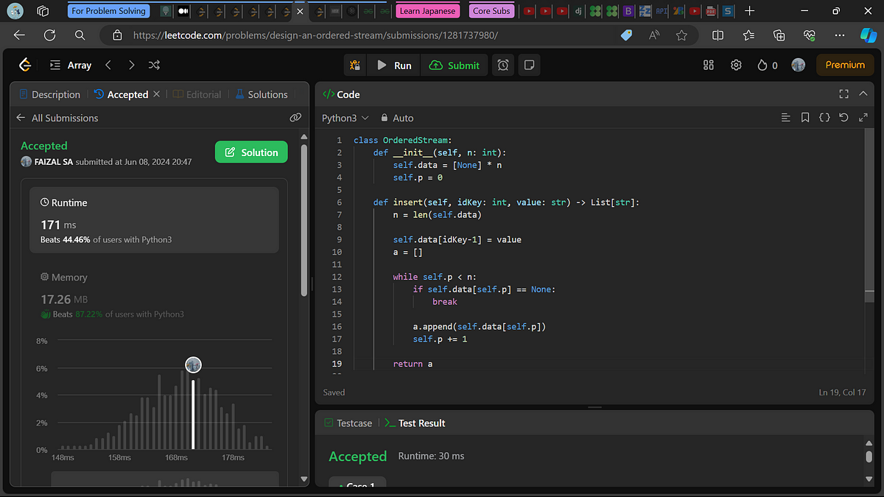Open the timer alarm clock icon
The image size is (884, 497).
(x=503, y=65)
